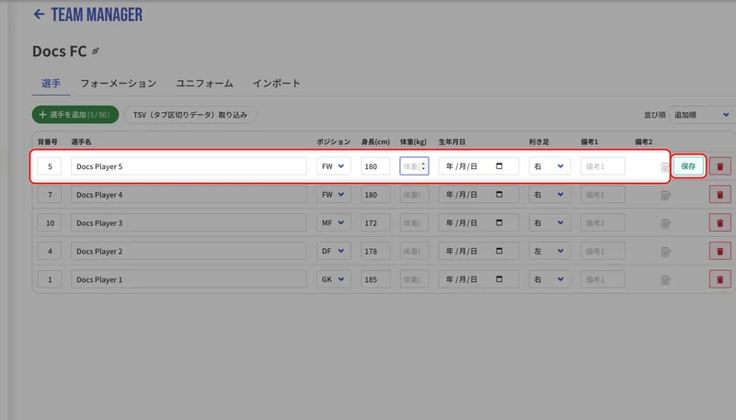736x420 pixels.
Task: Switch to the インポート tab
Action: click(x=277, y=84)
